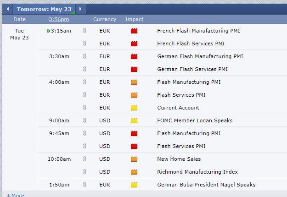Toggle sound alert for New Home Sales

point(84,159)
